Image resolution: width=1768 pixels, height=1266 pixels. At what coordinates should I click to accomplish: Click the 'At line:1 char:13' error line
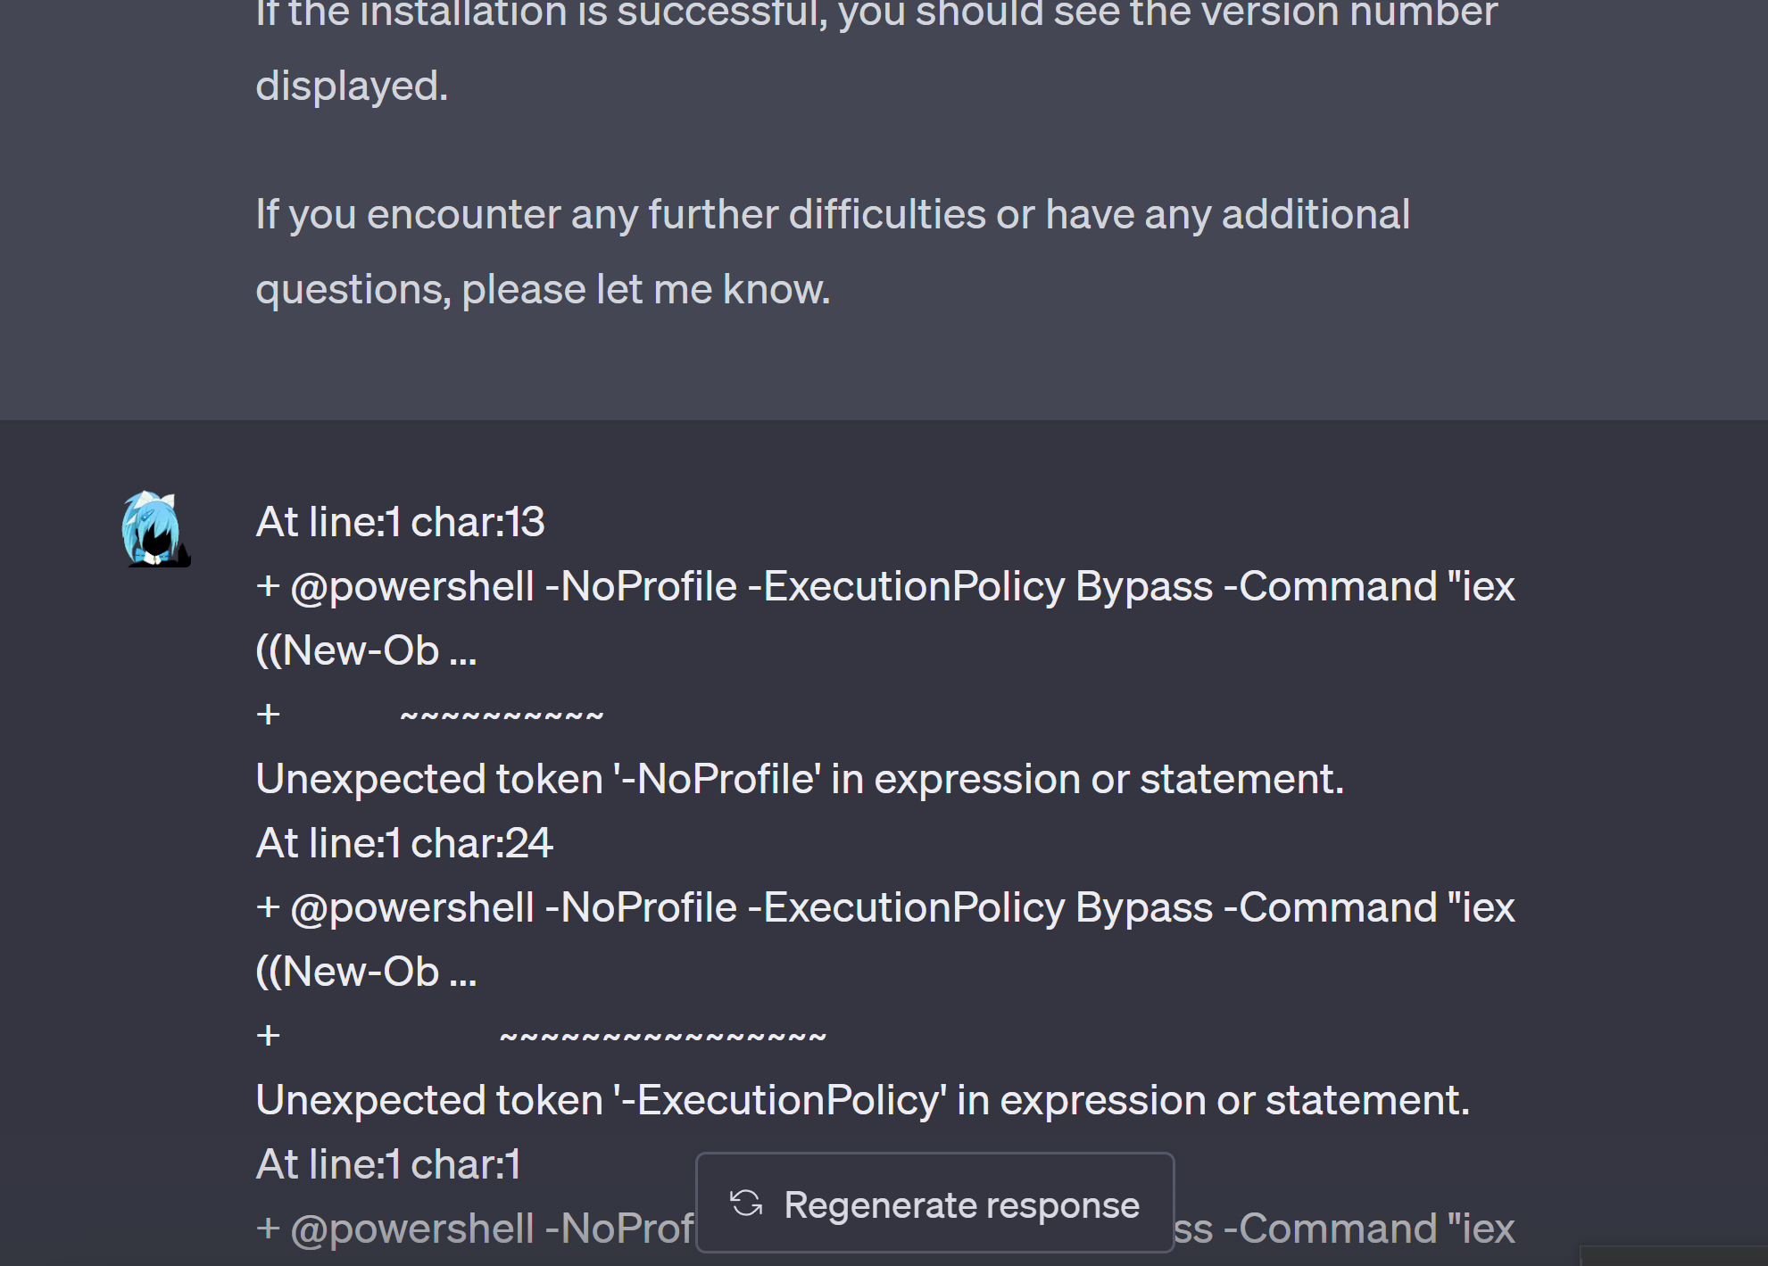401,521
